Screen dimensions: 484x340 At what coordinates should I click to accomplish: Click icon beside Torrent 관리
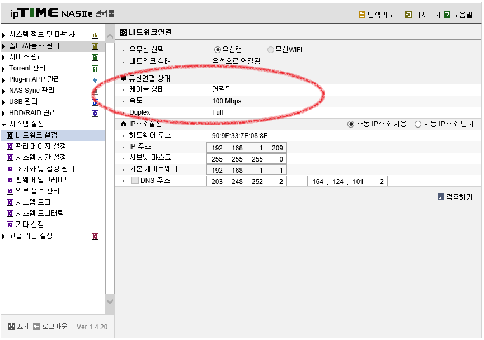[95, 68]
